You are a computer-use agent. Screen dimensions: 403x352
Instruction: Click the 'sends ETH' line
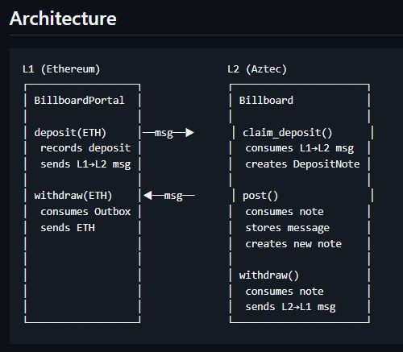pyautogui.click(x=68, y=228)
